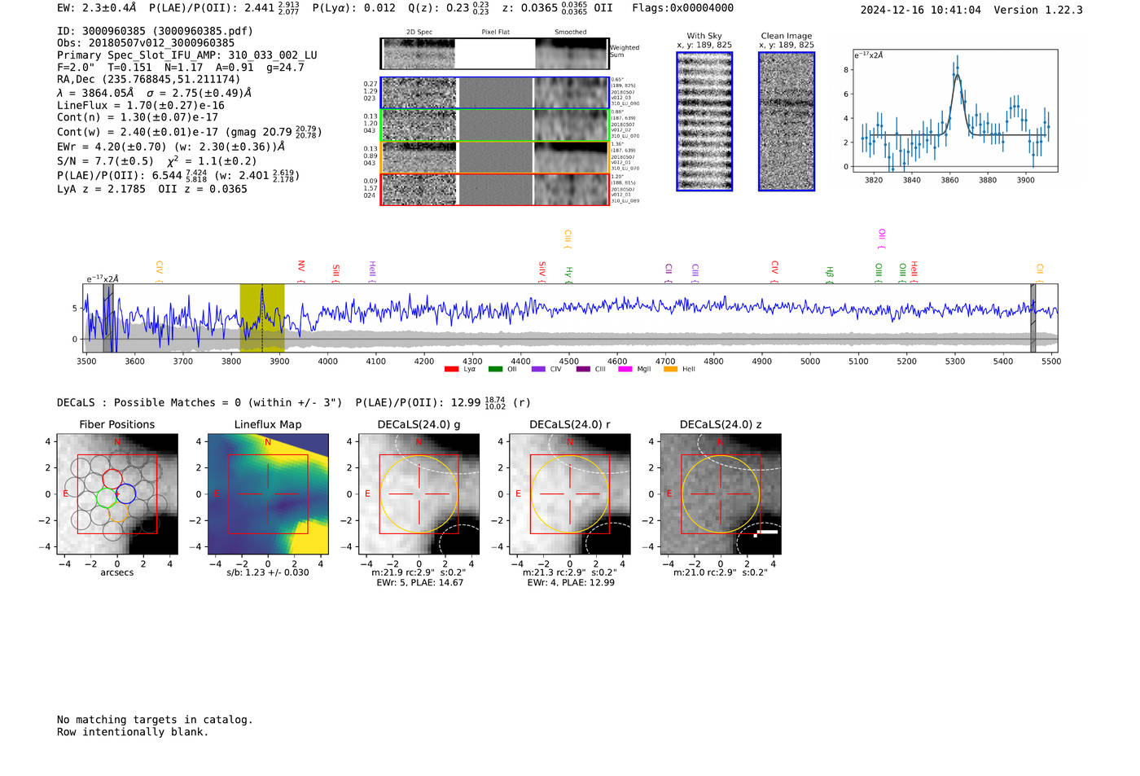Screen dimensions: 1140x776
Task: Select the magenta MgII legend swatch
Action: pyautogui.click(x=625, y=369)
